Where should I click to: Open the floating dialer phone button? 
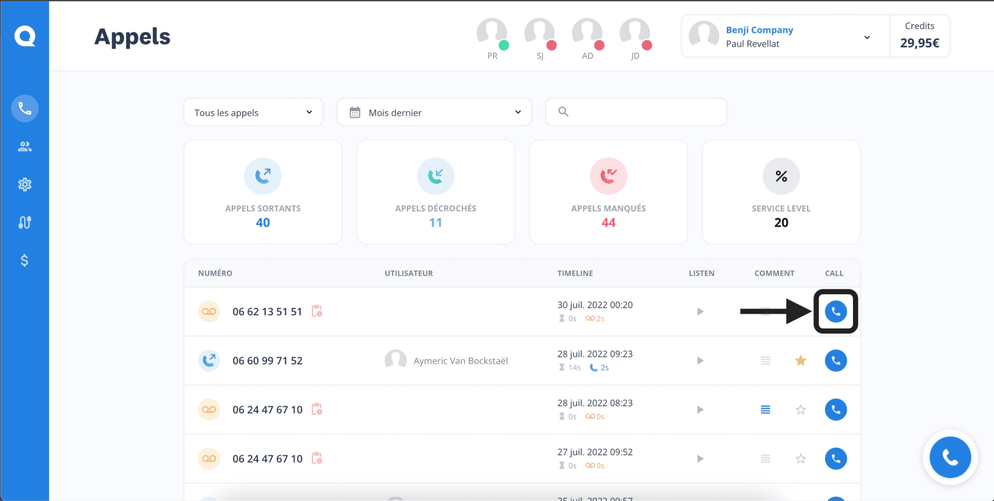click(x=950, y=458)
